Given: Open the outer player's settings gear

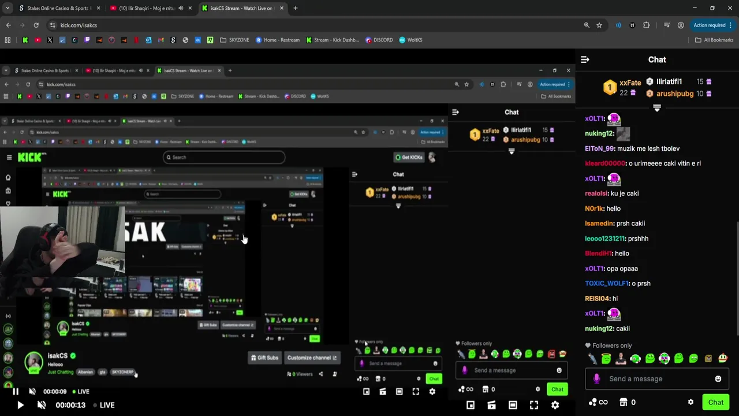Looking at the screenshot, I should click(555, 405).
